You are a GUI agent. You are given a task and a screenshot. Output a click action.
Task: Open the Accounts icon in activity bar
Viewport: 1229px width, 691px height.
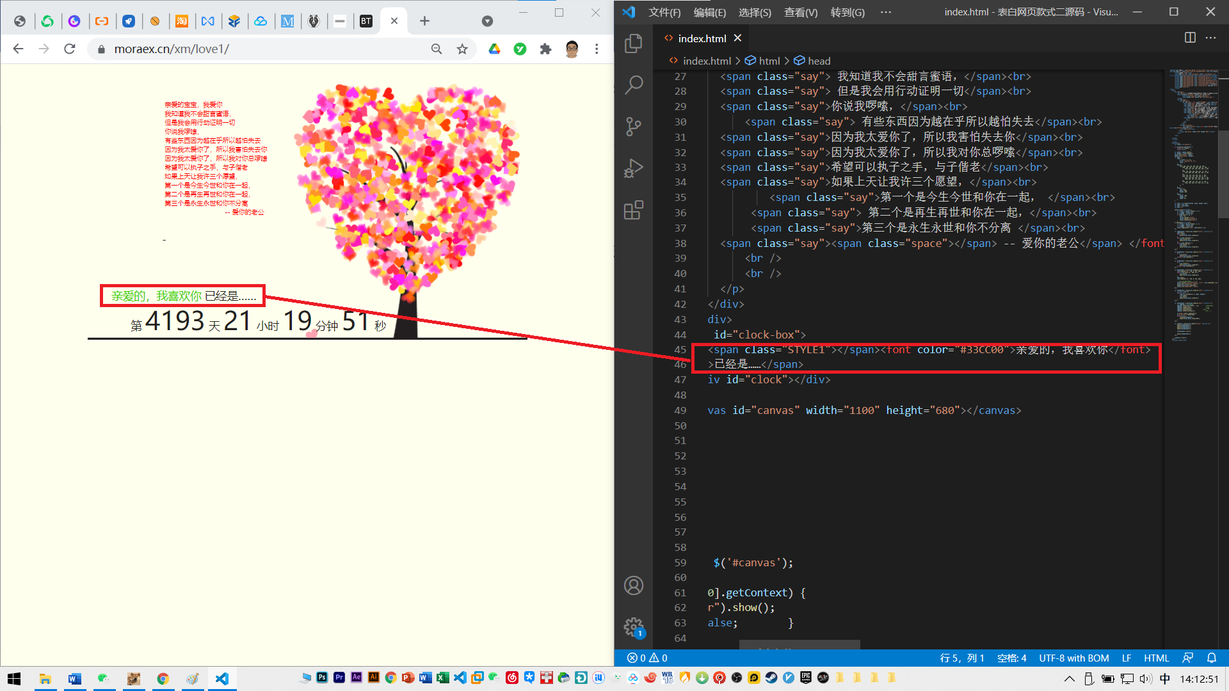[x=633, y=585]
